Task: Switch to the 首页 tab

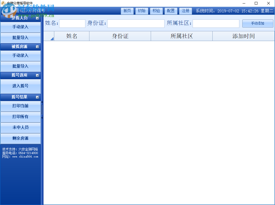Action: pos(127,11)
